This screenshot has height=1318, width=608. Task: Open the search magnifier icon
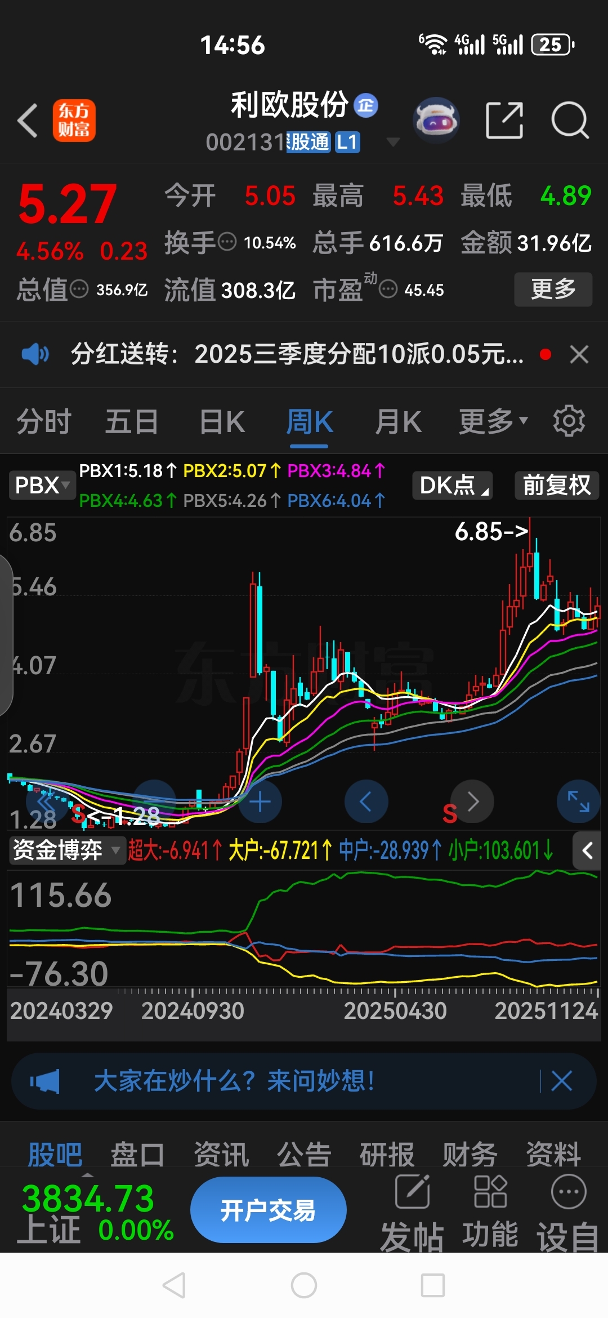[x=570, y=120]
